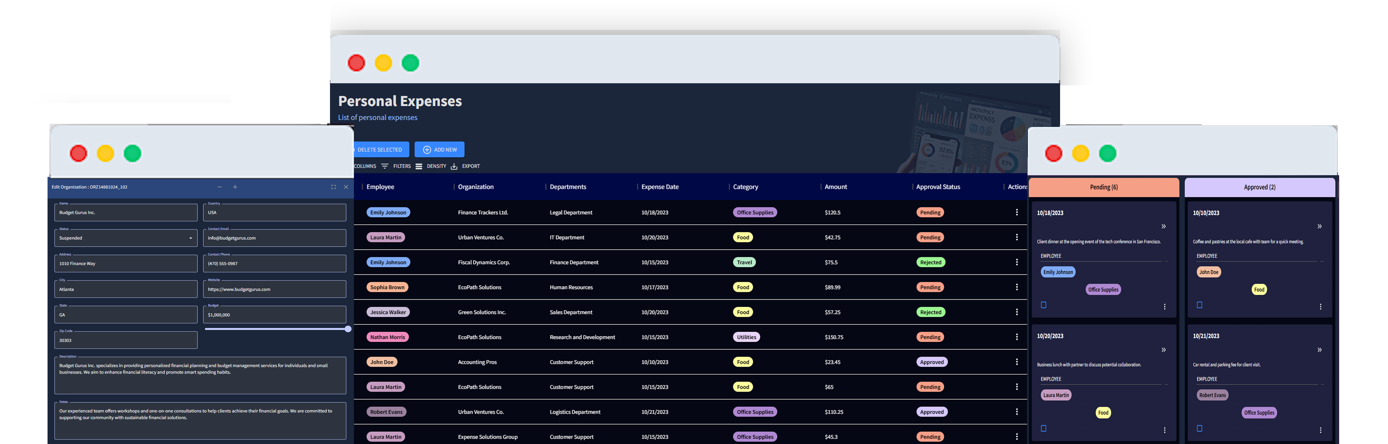This screenshot has width=1388, height=444.
Task: Click into the Zip Code input field
Action: click(x=125, y=340)
